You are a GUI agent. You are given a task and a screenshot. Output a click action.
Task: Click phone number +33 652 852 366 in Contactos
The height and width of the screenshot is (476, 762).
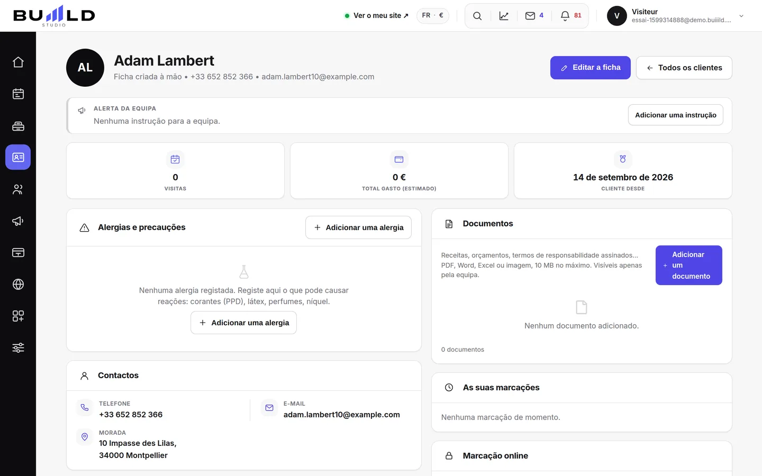pos(131,415)
